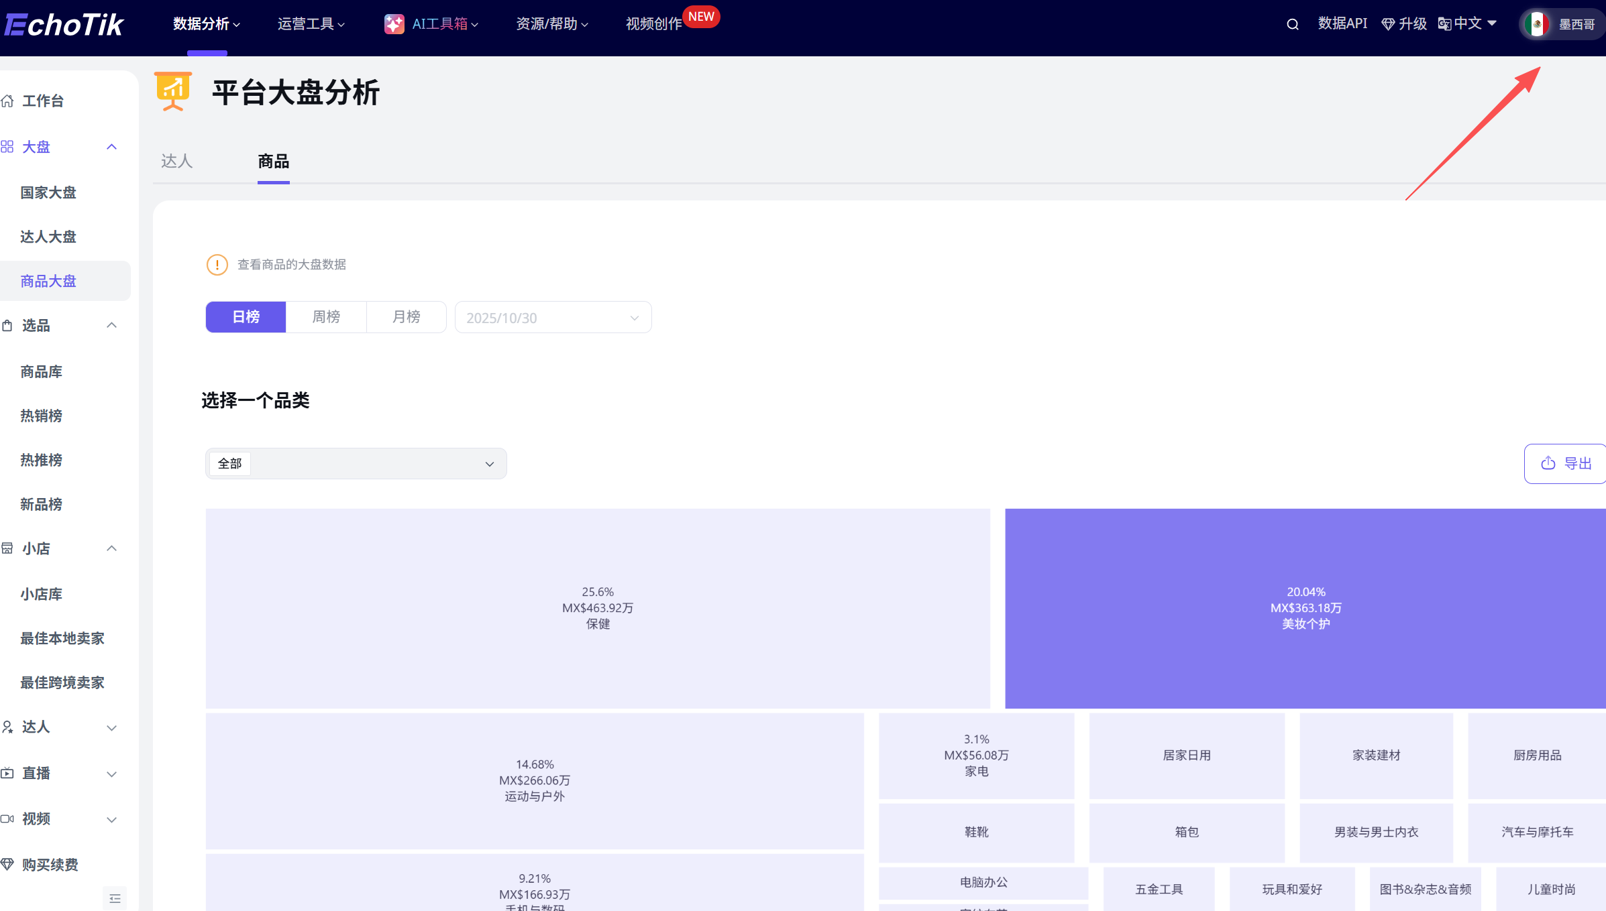
Task: Collapse the sidebar using the bottom icon
Action: 115,898
